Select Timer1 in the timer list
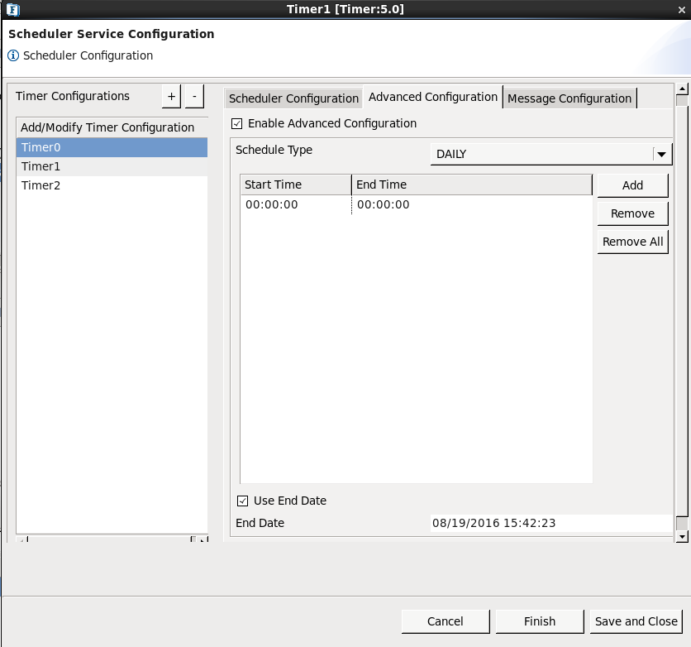This screenshot has width=691, height=647. [x=41, y=166]
